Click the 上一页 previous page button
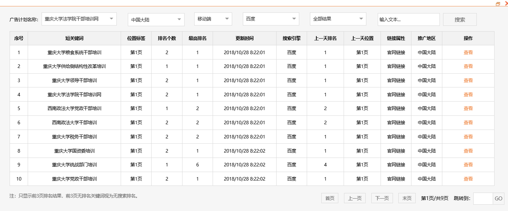 [x=355, y=198]
